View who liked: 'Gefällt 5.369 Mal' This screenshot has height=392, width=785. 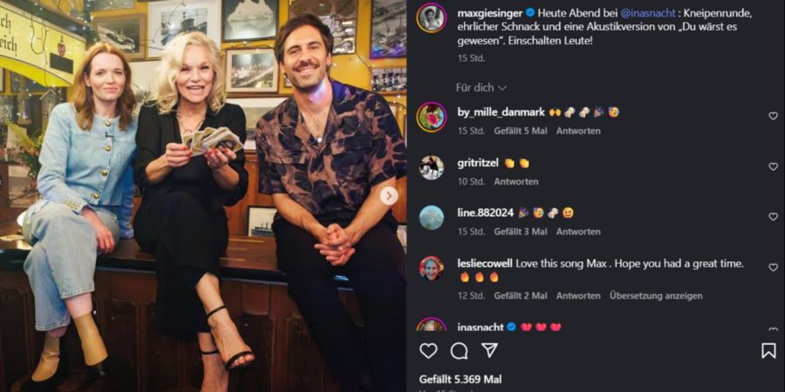coord(461,380)
